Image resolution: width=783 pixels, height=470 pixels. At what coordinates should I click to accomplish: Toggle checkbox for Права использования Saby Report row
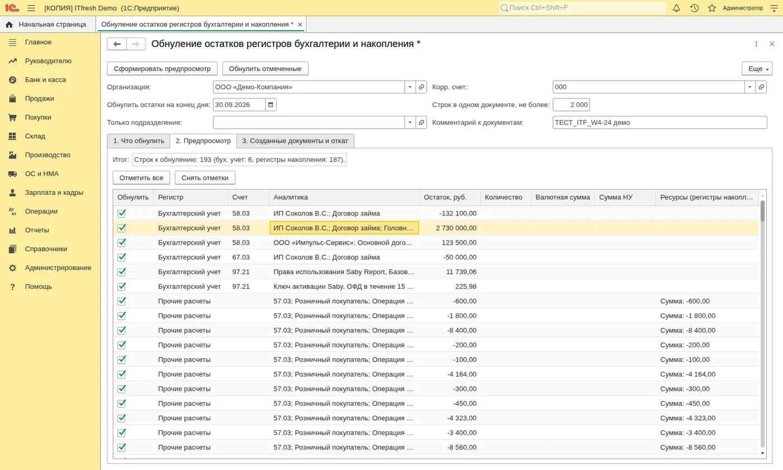tap(122, 271)
